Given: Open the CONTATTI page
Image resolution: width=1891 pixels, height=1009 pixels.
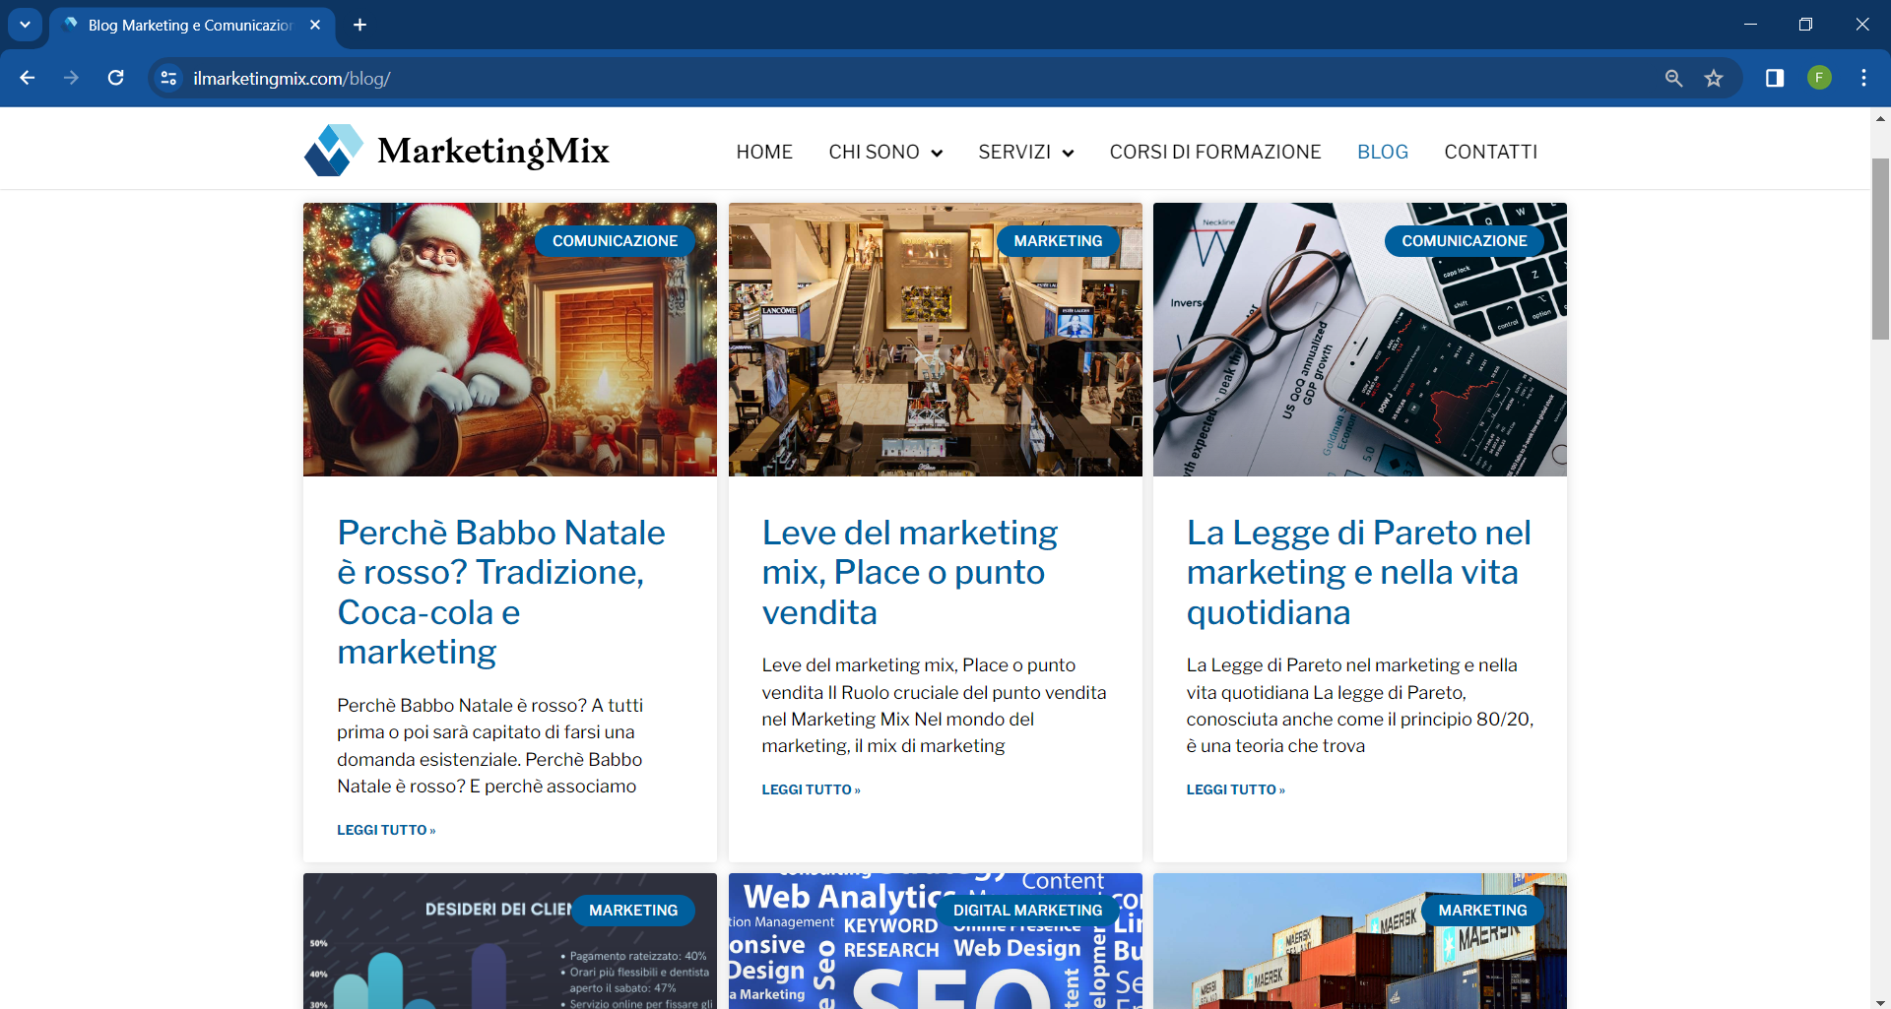Looking at the screenshot, I should tap(1491, 152).
